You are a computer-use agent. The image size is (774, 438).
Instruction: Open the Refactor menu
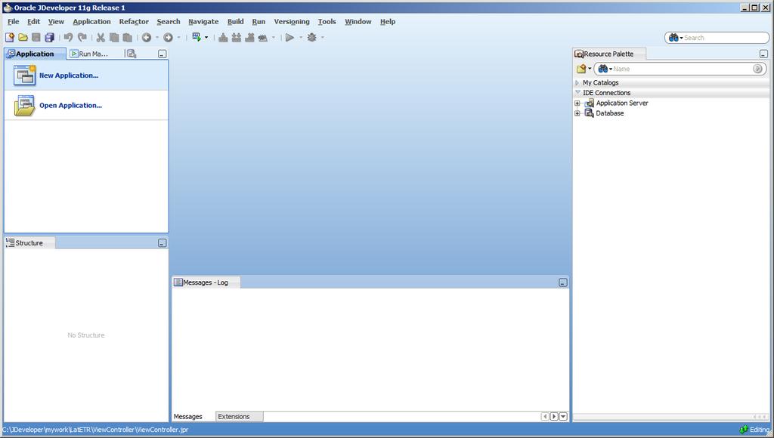pos(134,22)
